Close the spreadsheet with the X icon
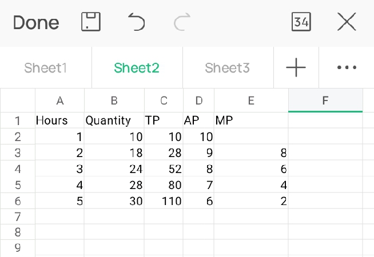Image resolution: width=374 pixels, height=257 pixels. [x=347, y=22]
